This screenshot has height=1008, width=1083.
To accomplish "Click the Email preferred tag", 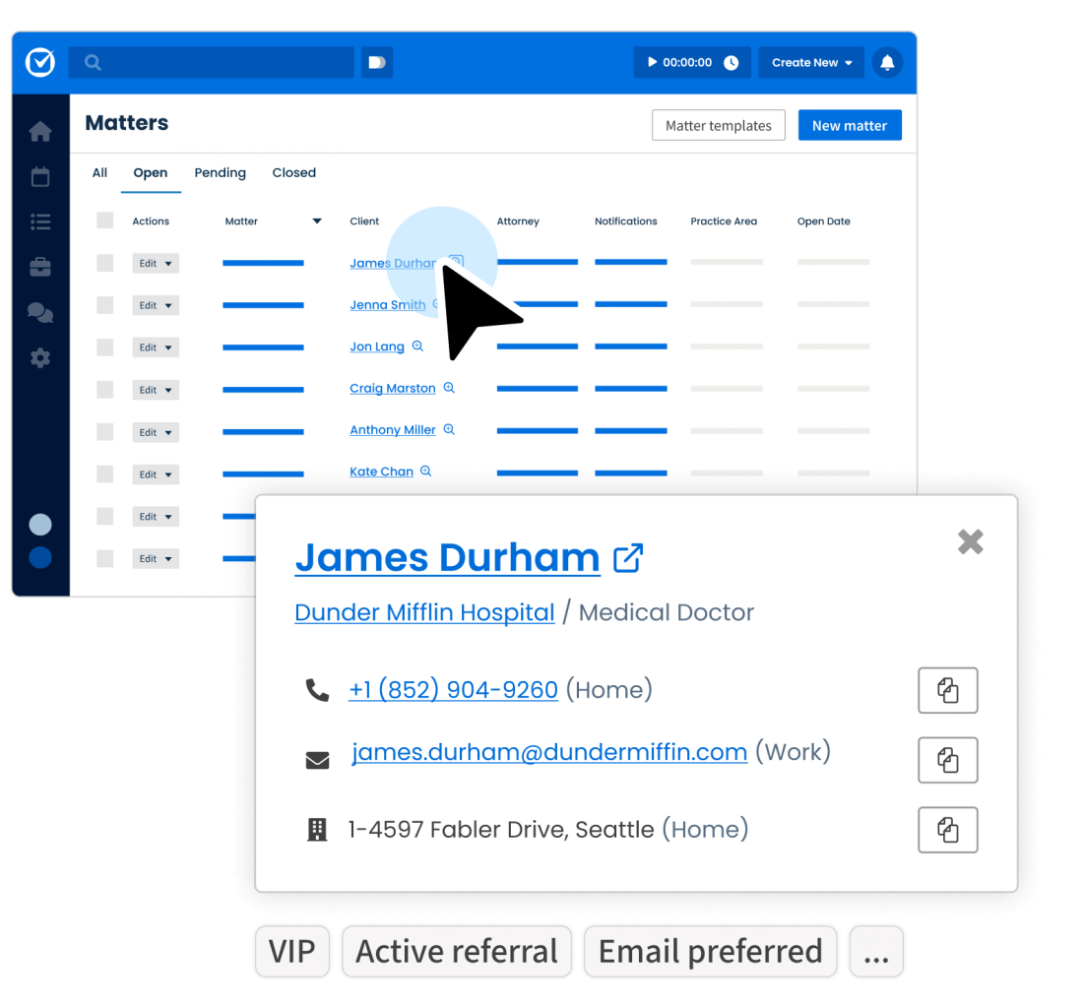I will click(710, 951).
